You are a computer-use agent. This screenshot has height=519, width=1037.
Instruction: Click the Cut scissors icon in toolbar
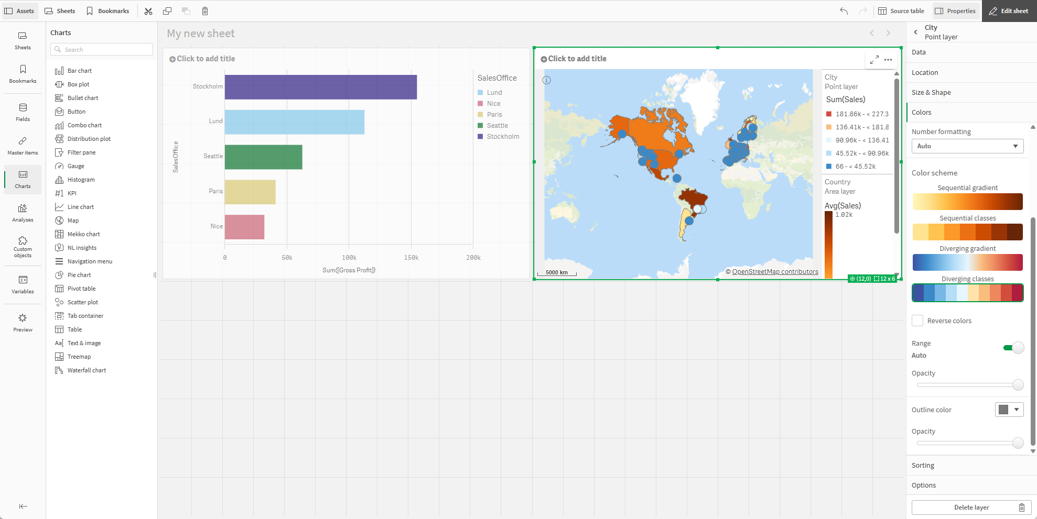point(148,11)
